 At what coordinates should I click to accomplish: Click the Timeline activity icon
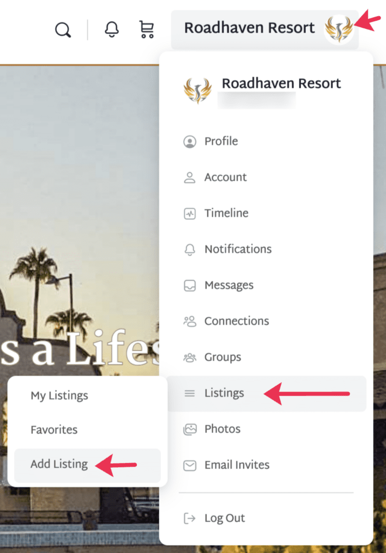click(x=189, y=214)
